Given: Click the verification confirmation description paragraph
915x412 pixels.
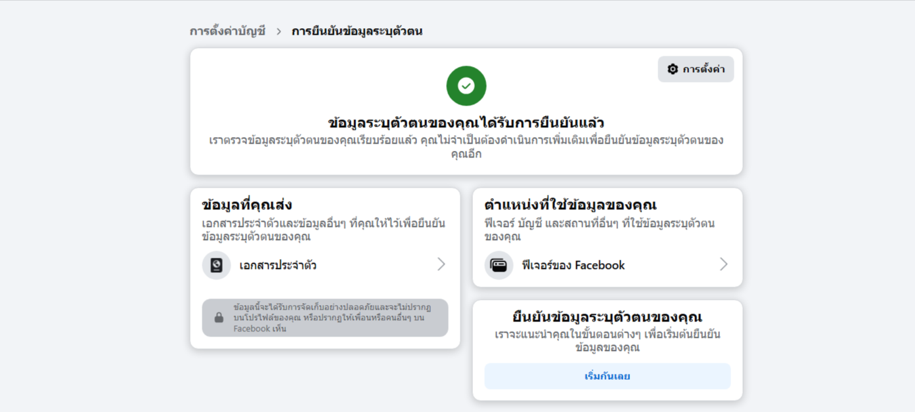Looking at the screenshot, I should click(466, 147).
